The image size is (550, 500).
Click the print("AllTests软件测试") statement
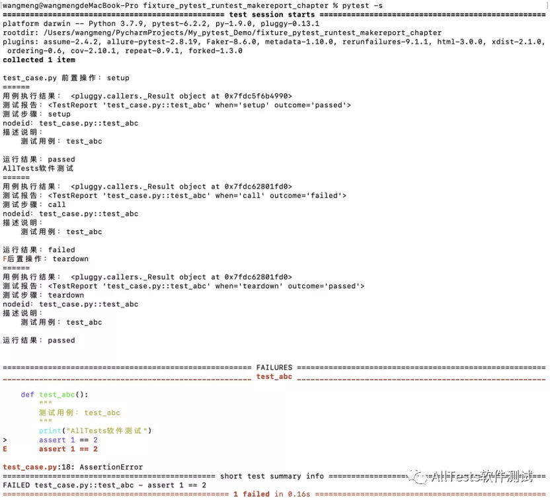(95, 431)
